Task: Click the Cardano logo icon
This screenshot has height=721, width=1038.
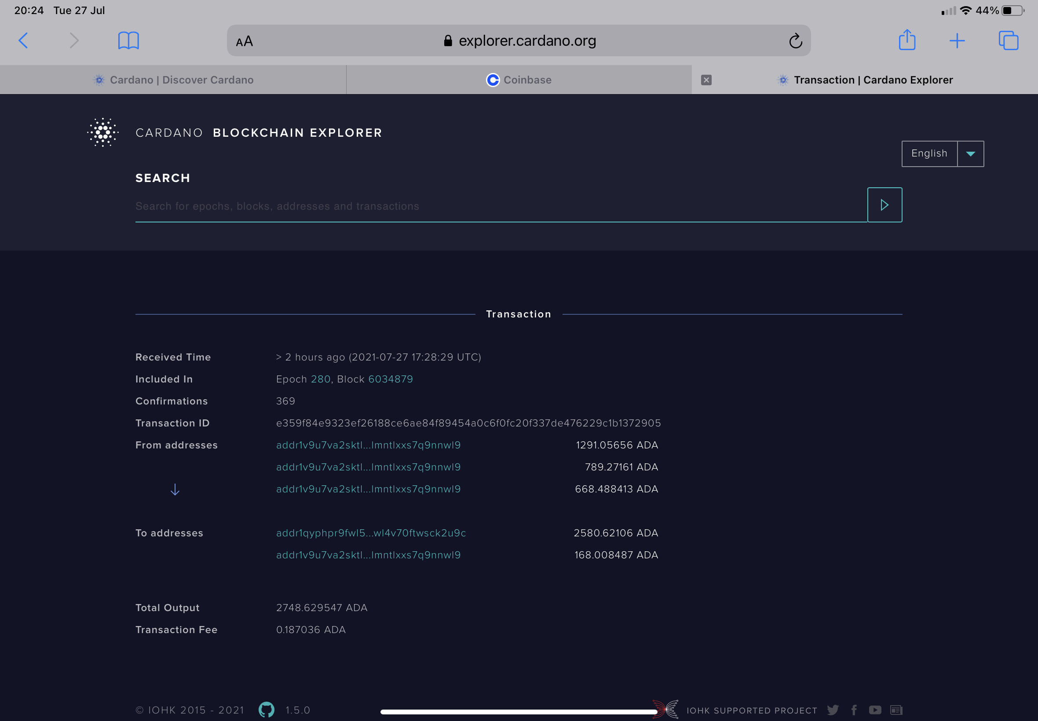Action: tap(103, 132)
